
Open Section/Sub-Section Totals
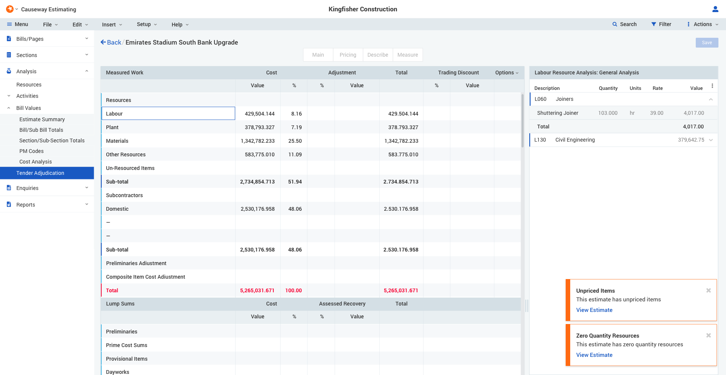[52, 140]
